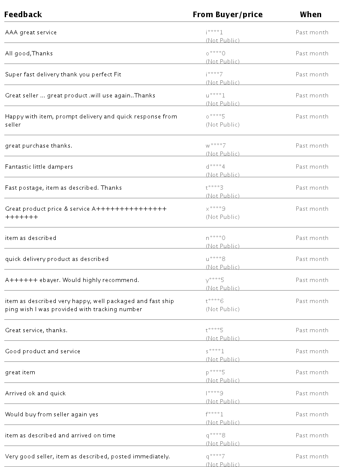Viewport: 343px width, 467px height.
Task: Click buyer t****6 name
Action: click(214, 301)
